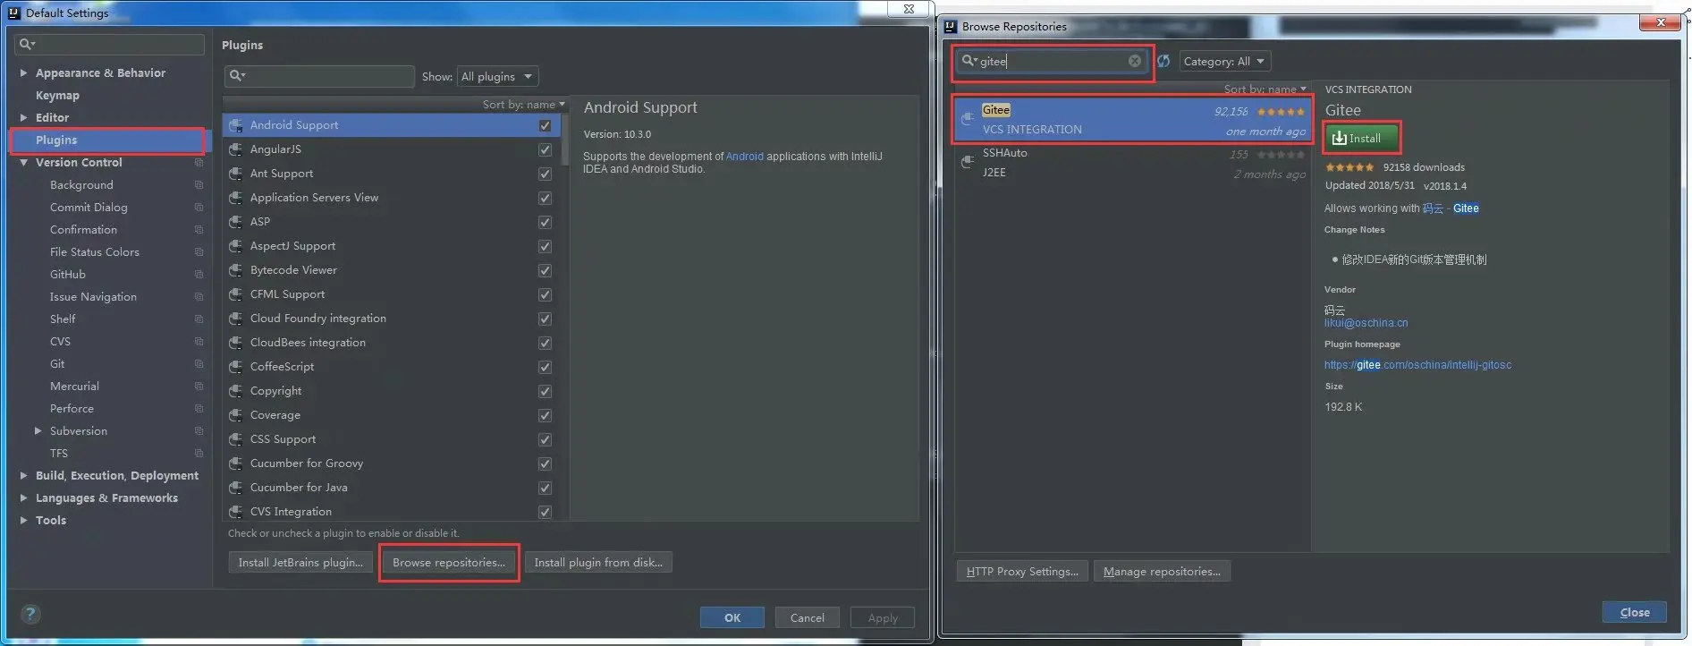This screenshot has height=646, width=1692.
Task: Disable the Ant Support plugin checkbox
Action: (x=545, y=174)
